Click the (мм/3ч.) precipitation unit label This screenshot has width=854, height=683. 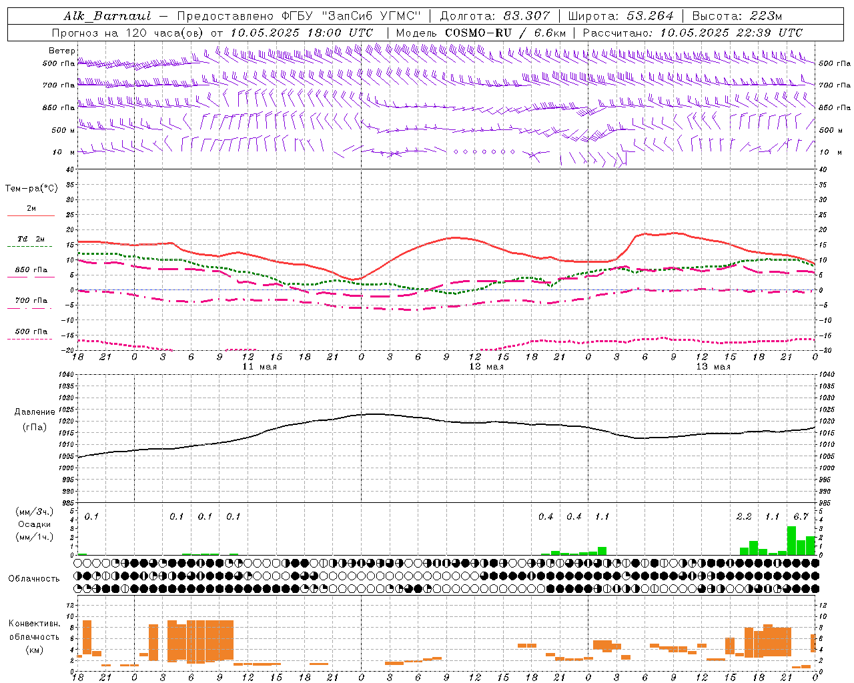point(35,512)
